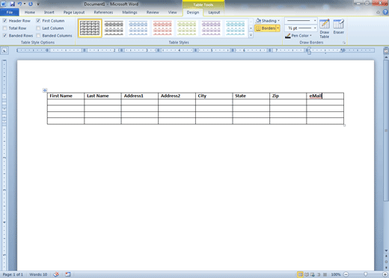
Task: Click the Shading paint bucket icon
Action: [x=259, y=21]
